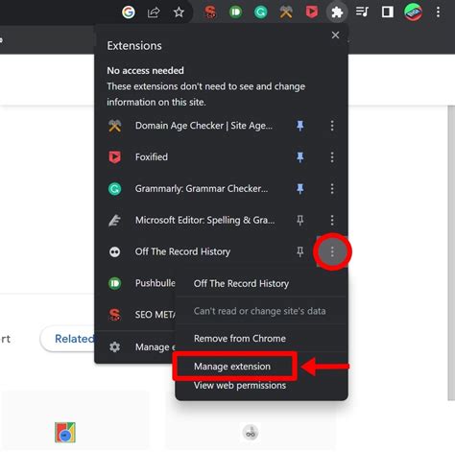Viewport: 455px width, 452px height.
Task: Click the Off The Record History mask icon
Action: click(x=114, y=251)
